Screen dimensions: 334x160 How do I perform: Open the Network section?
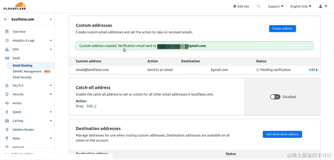pyautogui.click(x=19, y=147)
